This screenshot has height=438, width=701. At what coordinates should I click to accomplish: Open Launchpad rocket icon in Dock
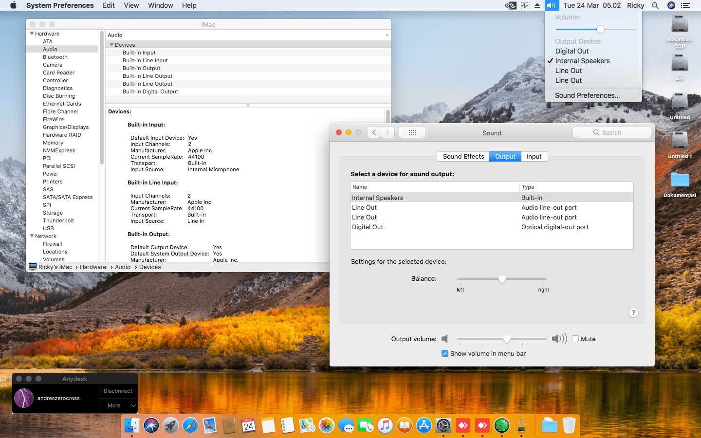(171, 425)
